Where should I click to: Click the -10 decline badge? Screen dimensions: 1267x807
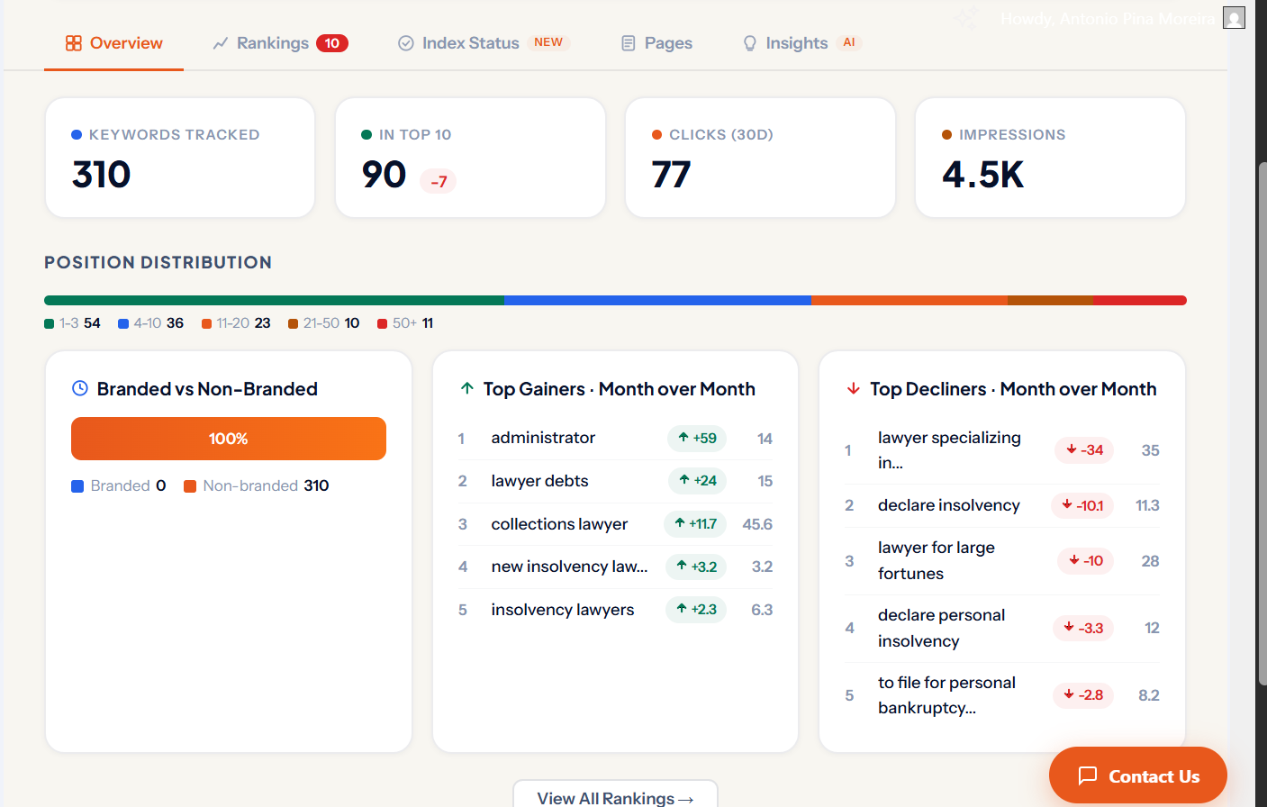1085,560
